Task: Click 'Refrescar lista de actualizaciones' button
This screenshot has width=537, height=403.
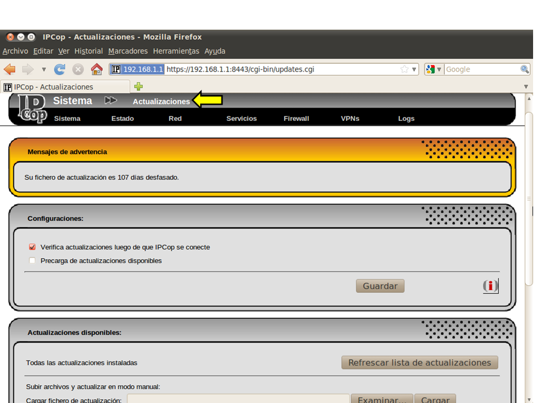Action: tap(420, 363)
